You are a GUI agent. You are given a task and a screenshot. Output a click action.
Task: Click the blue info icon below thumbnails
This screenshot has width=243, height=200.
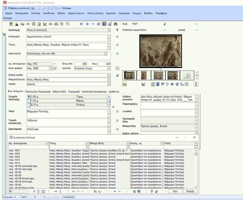click(196, 84)
